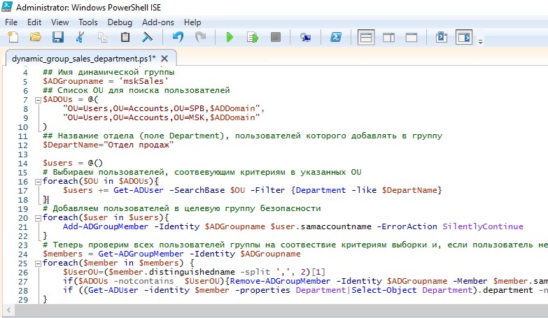Show Command Window icon
Image resolution: width=548 pixels, height=318 pixels.
(442, 37)
